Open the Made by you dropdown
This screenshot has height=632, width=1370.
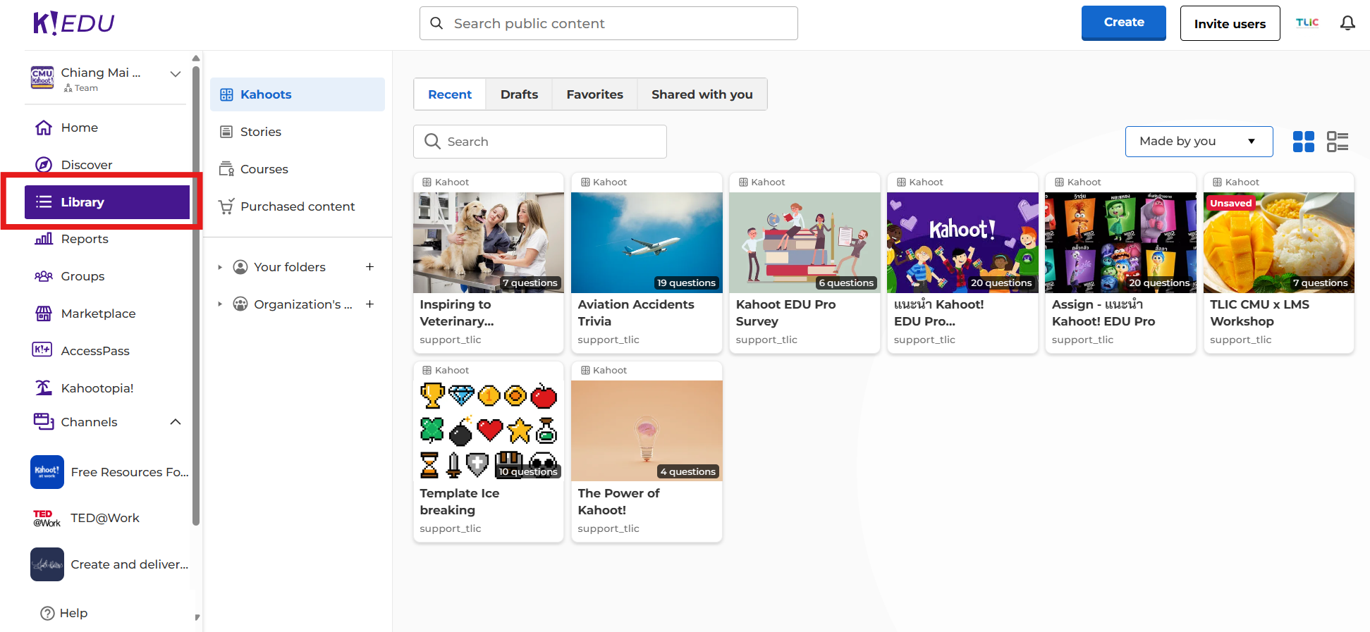(1198, 142)
